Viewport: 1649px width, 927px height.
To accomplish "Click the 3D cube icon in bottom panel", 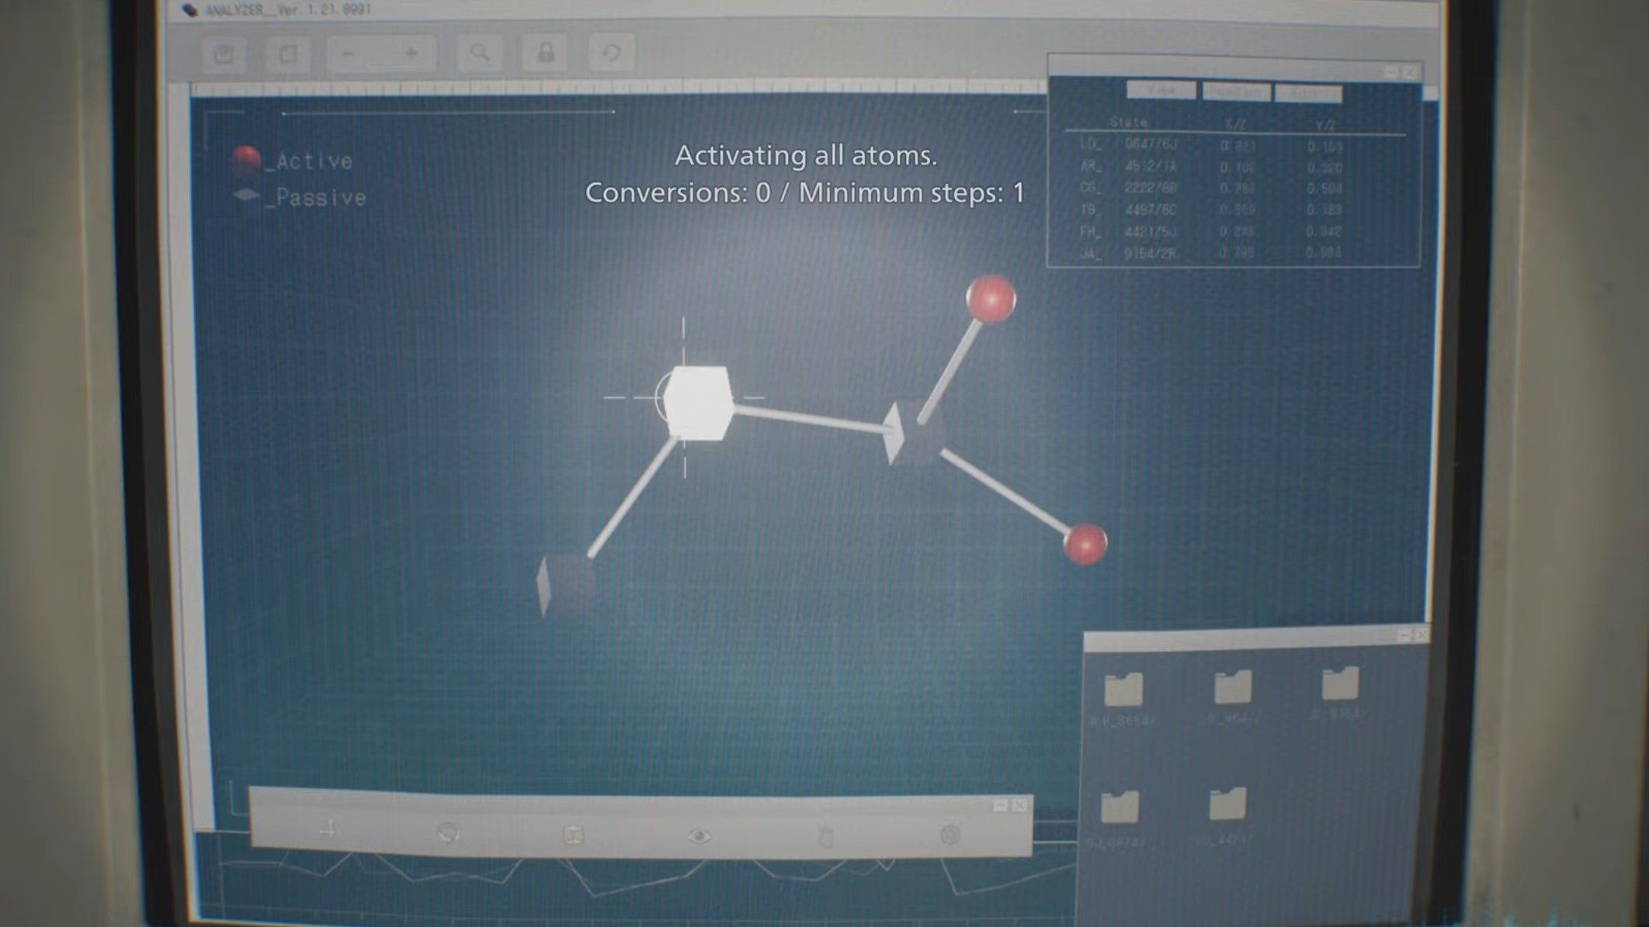I will coord(573,835).
